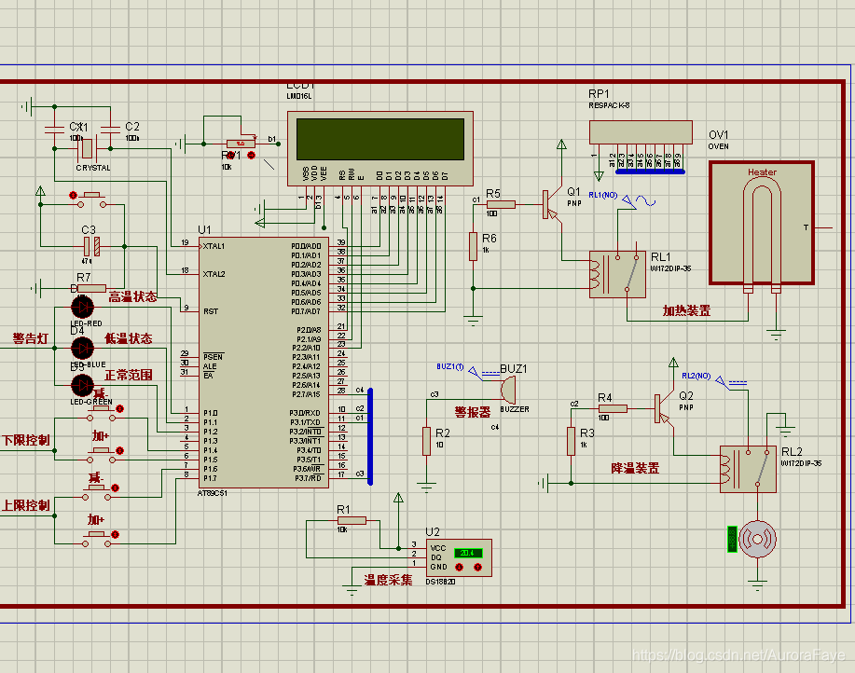
Task: Click the DS18B20 temperature readout 20.4
Action: [x=468, y=553]
